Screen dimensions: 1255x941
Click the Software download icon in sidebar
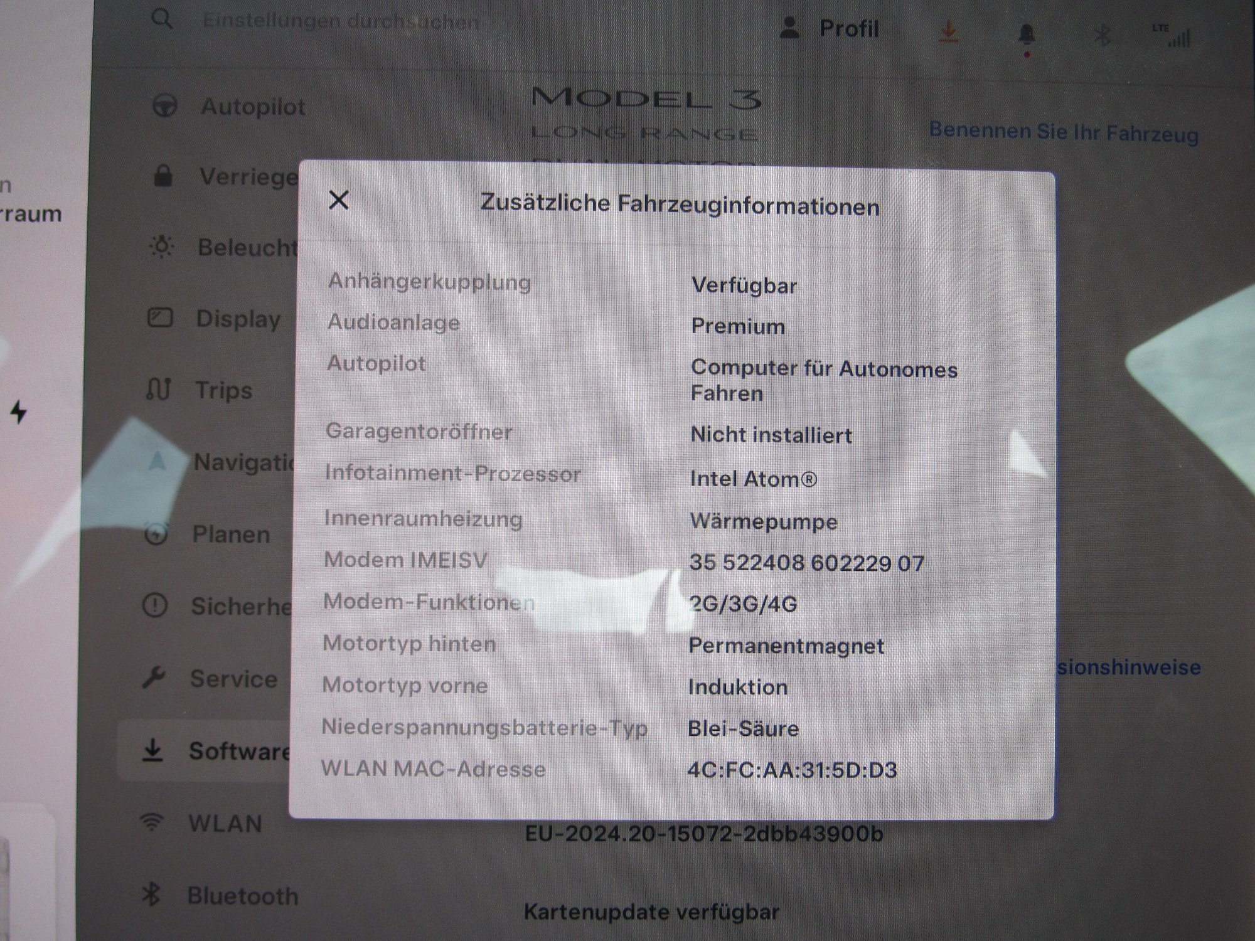click(x=152, y=750)
